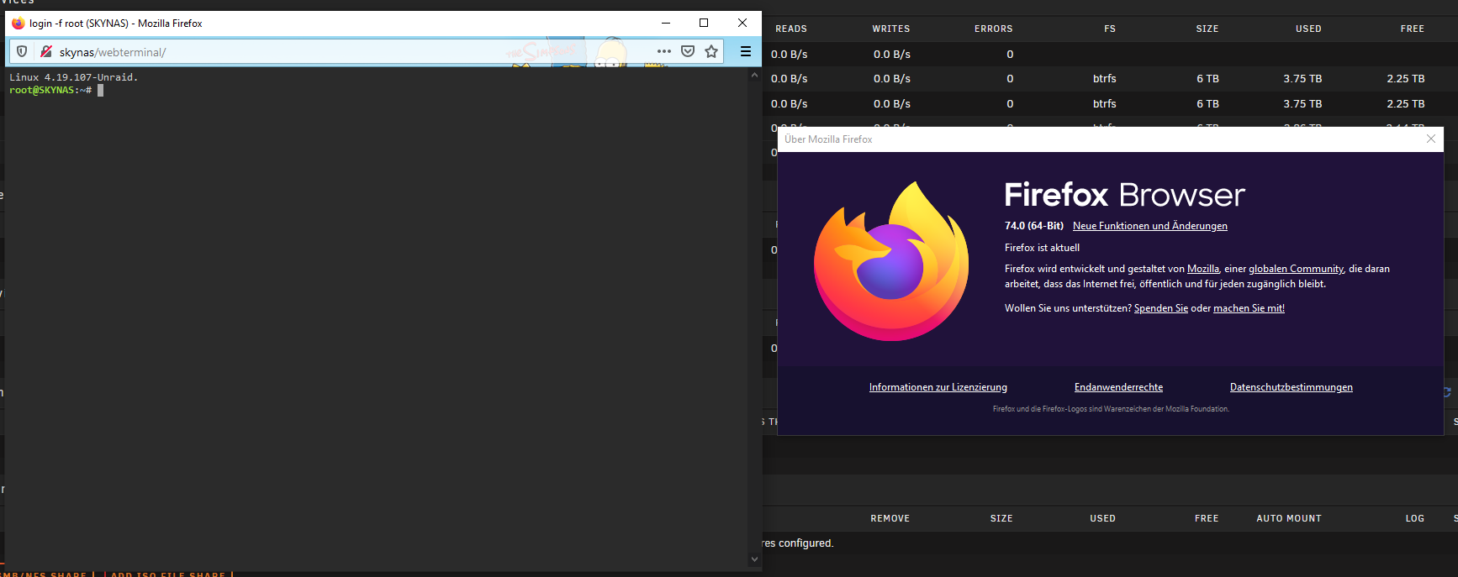Click the LOG column header in Unraid

tap(1415, 518)
